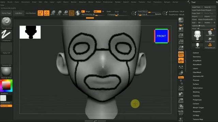Toggle Live Boolean
Image resolution: width=218 pixels, height=122 pixels.
pos(31,13)
